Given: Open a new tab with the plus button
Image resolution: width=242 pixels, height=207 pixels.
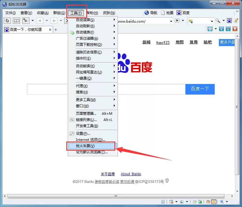Looking at the screenshot, I should pyautogui.click(x=56, y=29).
